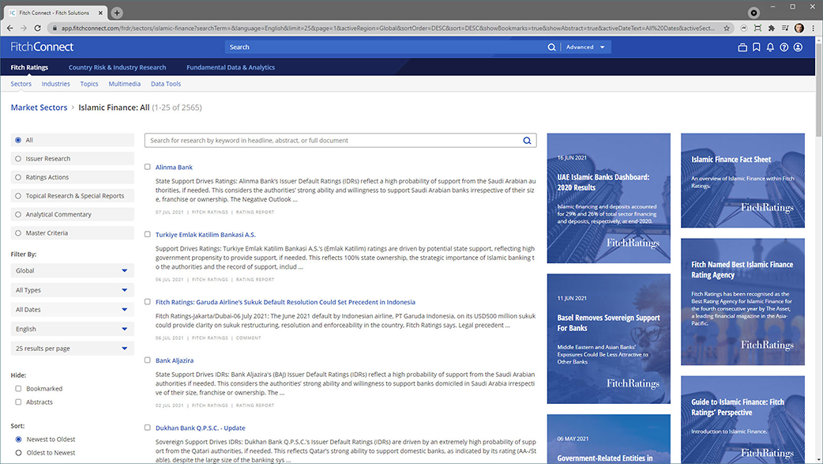
Task: Open a new browser tab
Action: click(x=117, y=13)
